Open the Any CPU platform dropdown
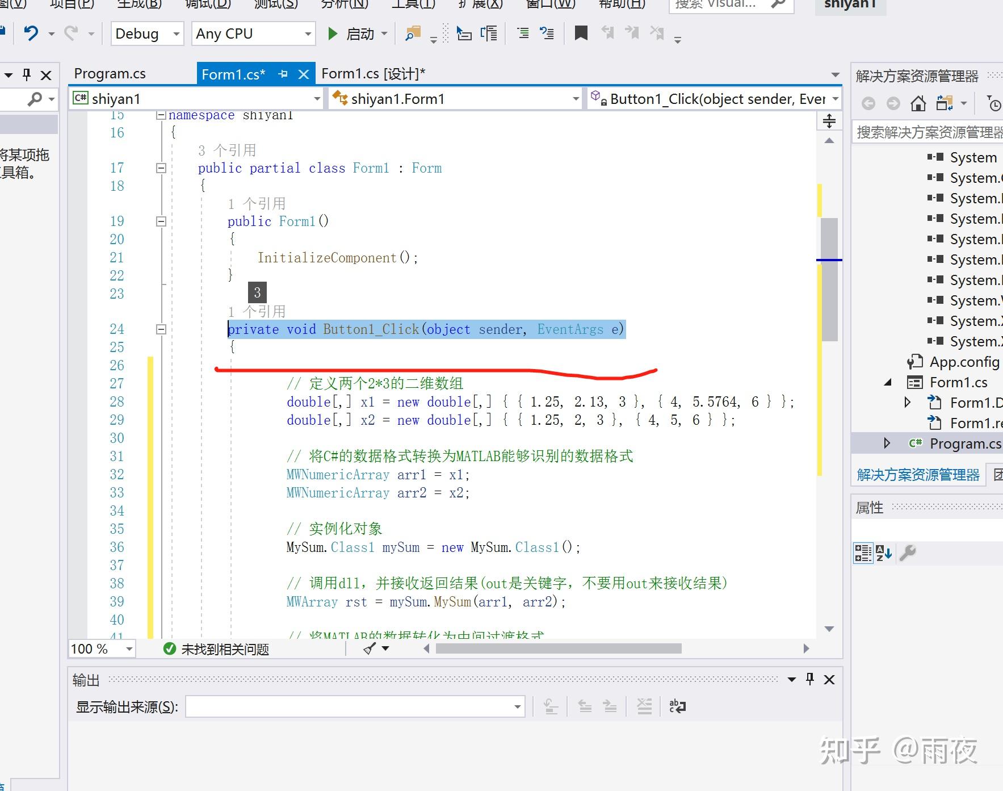This screenshot has width=1003, height=791. [308, 33]
